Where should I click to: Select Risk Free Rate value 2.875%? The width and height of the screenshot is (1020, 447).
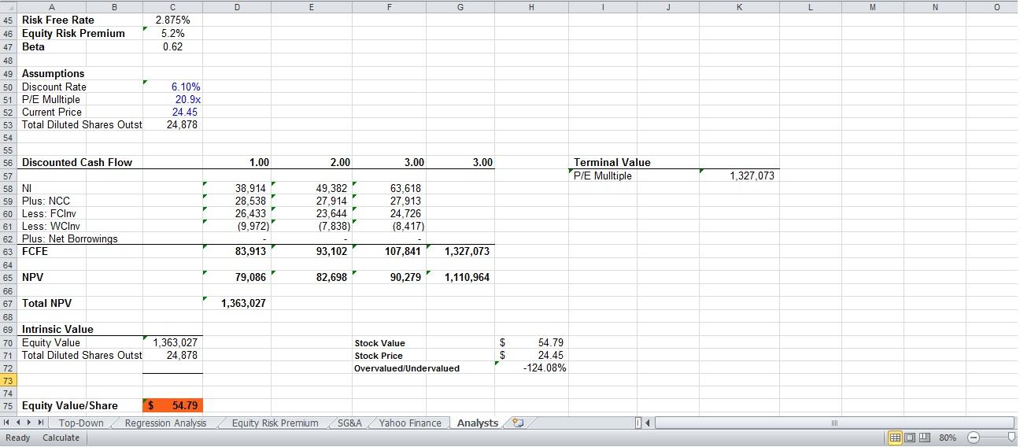coord(173,20)
